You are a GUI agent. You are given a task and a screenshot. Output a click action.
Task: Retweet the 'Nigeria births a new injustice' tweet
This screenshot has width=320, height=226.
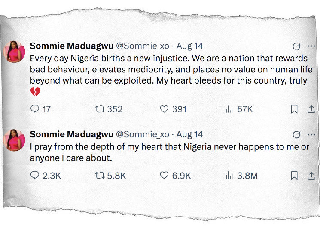[99, 109]
